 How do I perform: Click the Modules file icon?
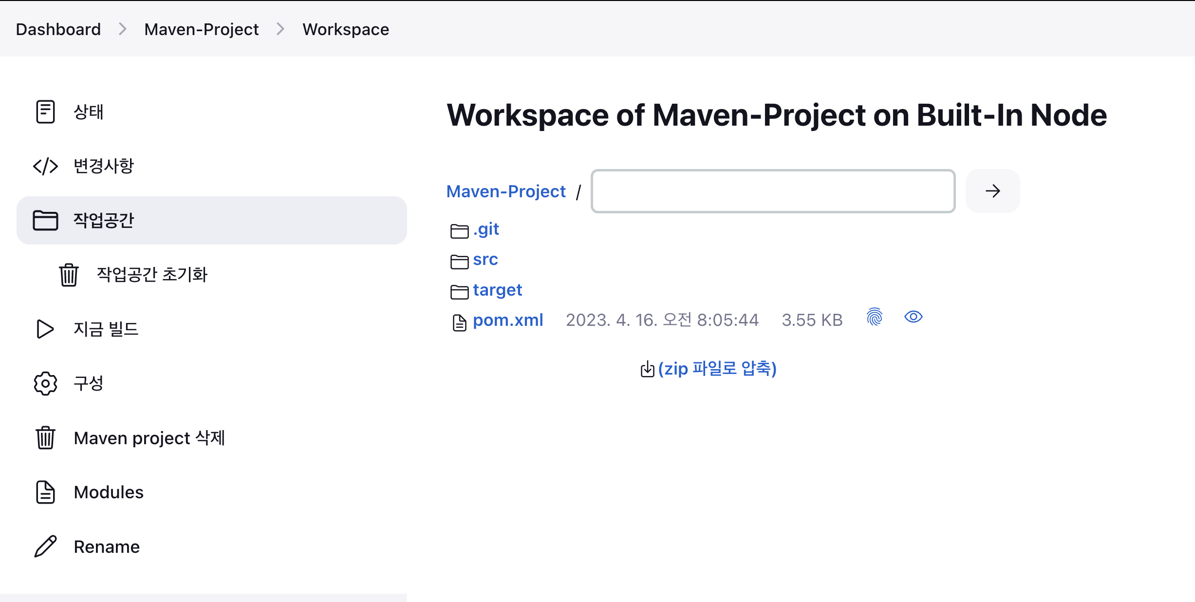pyautogui.click(x=45, y=492)
